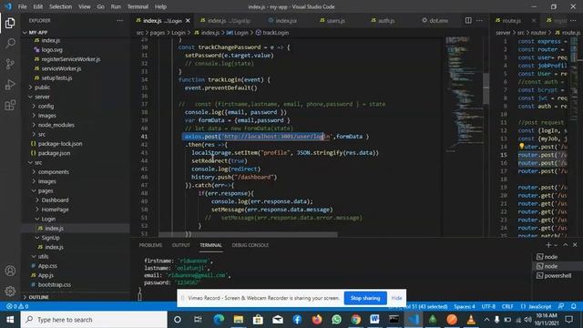Open the Terminal menu
This screenshot has height=328, width=583.
138,6
